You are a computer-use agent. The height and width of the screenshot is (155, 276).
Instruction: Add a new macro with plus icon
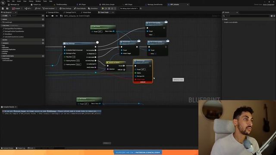coord(43,40)
